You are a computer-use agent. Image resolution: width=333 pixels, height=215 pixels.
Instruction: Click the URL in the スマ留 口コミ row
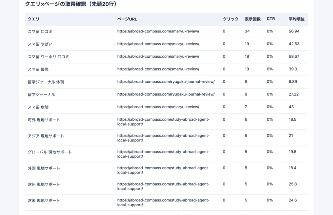tap(158, 31)
